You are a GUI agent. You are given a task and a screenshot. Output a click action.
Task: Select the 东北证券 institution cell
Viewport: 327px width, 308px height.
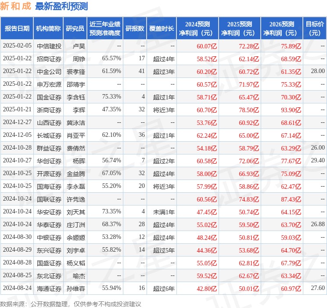click(x=49, y=276)
